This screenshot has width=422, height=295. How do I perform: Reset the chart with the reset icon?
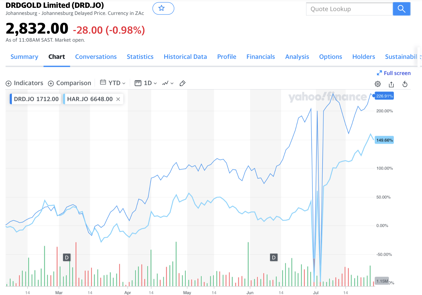coord(405,84)
